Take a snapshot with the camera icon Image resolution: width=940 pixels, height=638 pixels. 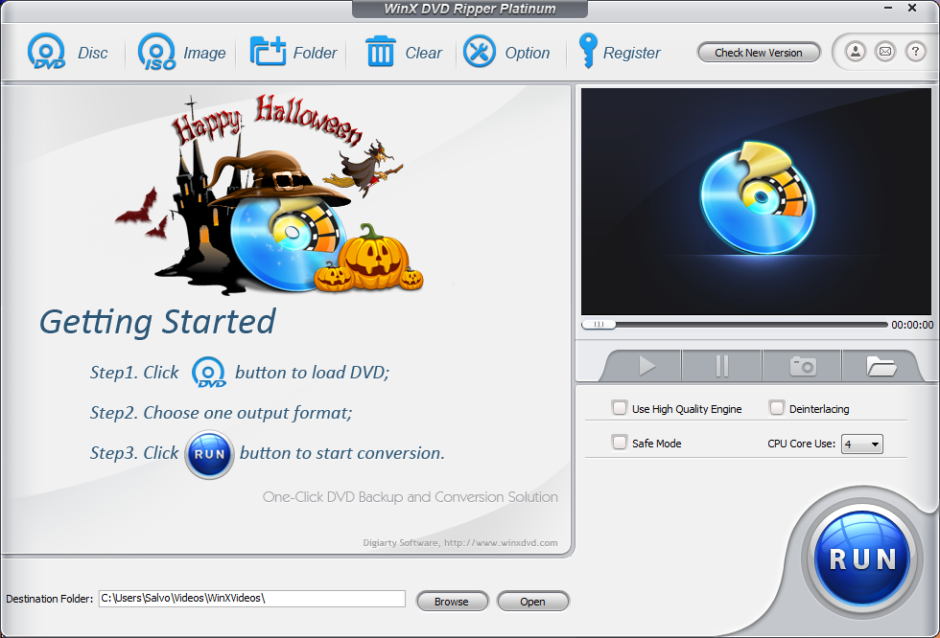803,366
